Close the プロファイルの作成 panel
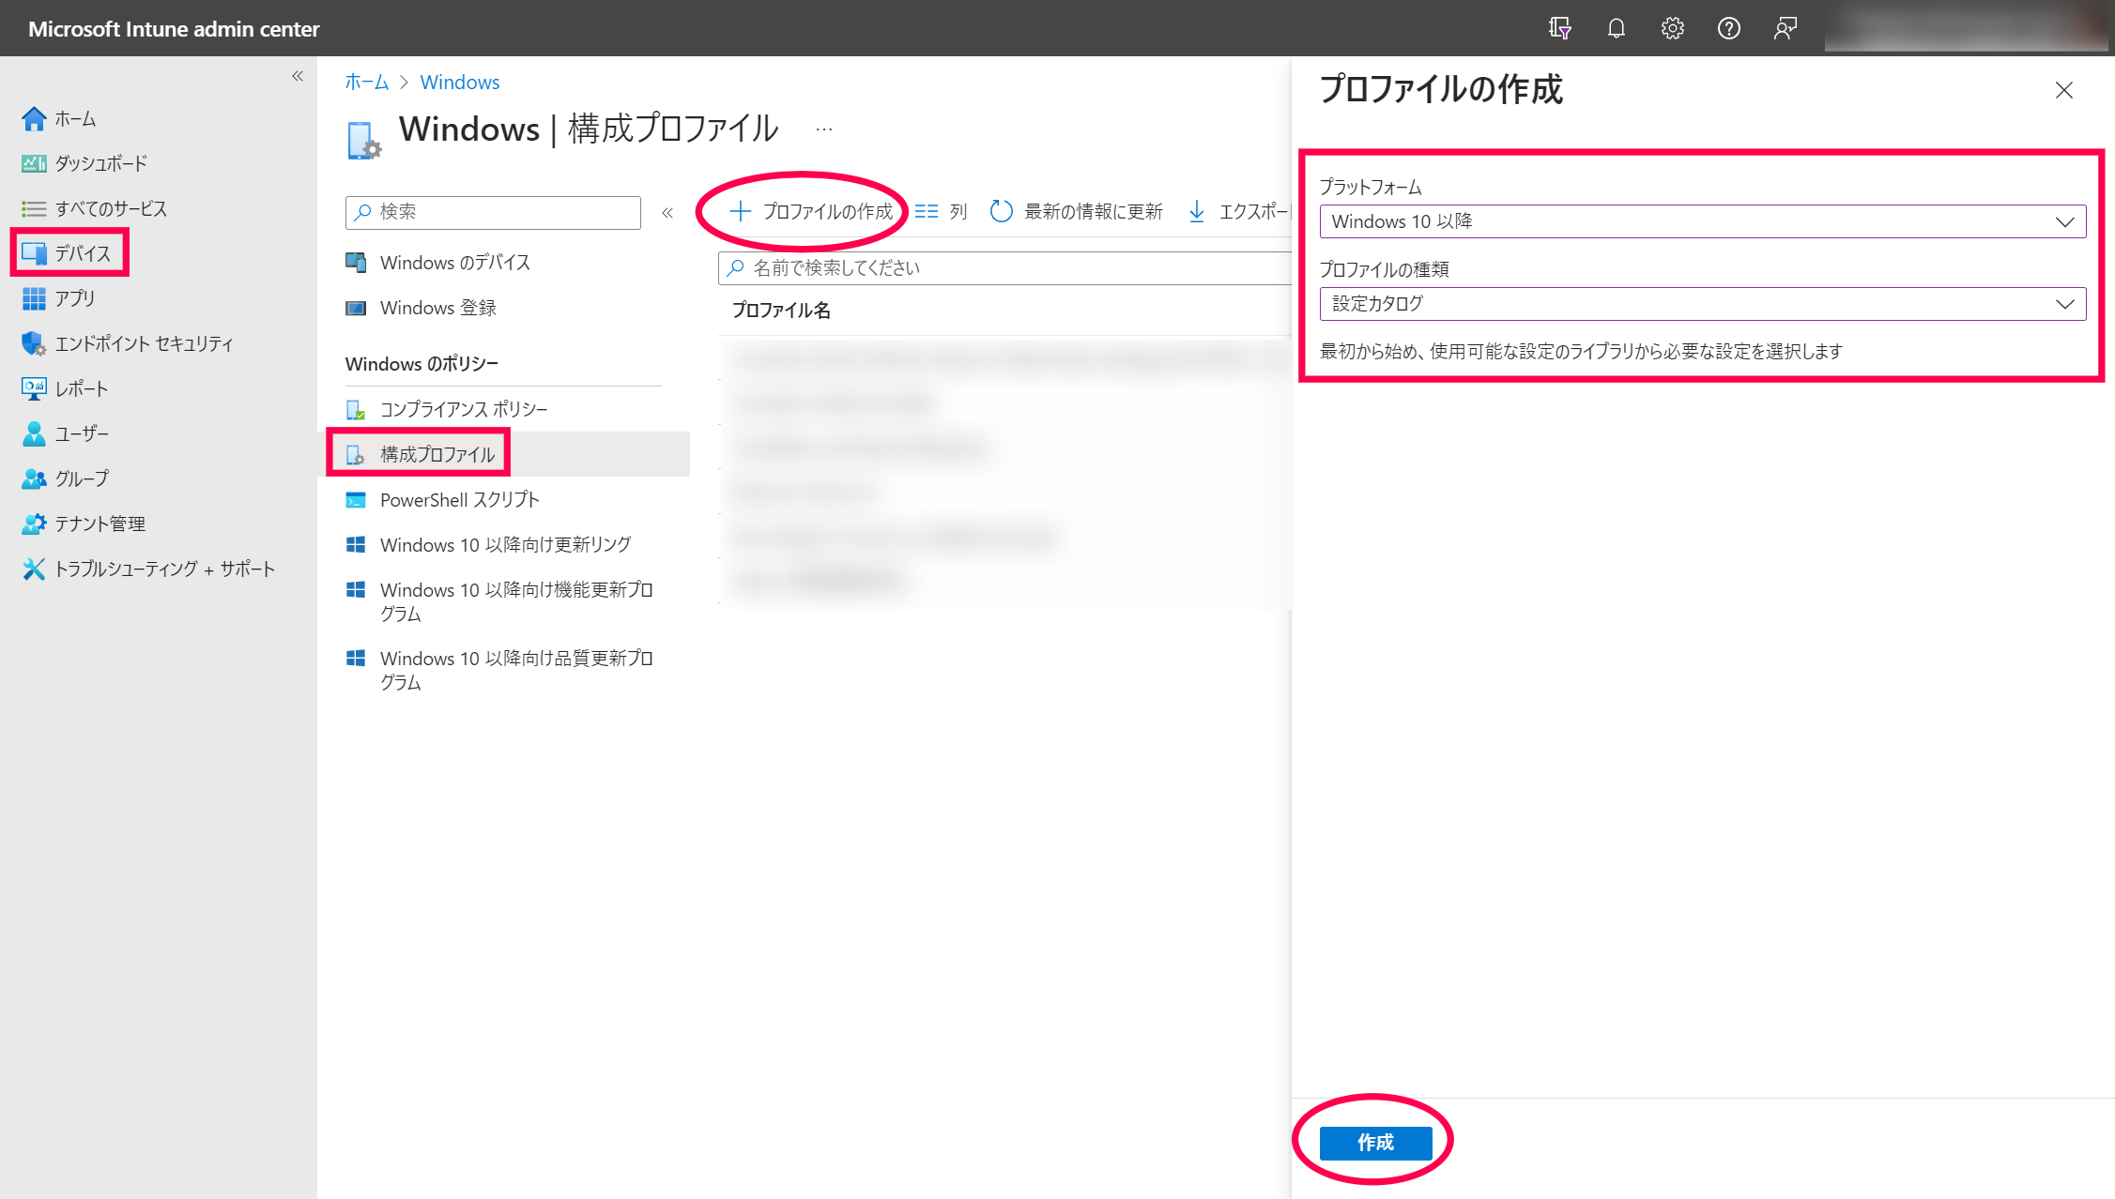This screenshot has height=1199, width=2115. (2063, 90)
